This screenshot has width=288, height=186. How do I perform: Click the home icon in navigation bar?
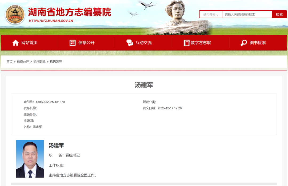(15, 43)
